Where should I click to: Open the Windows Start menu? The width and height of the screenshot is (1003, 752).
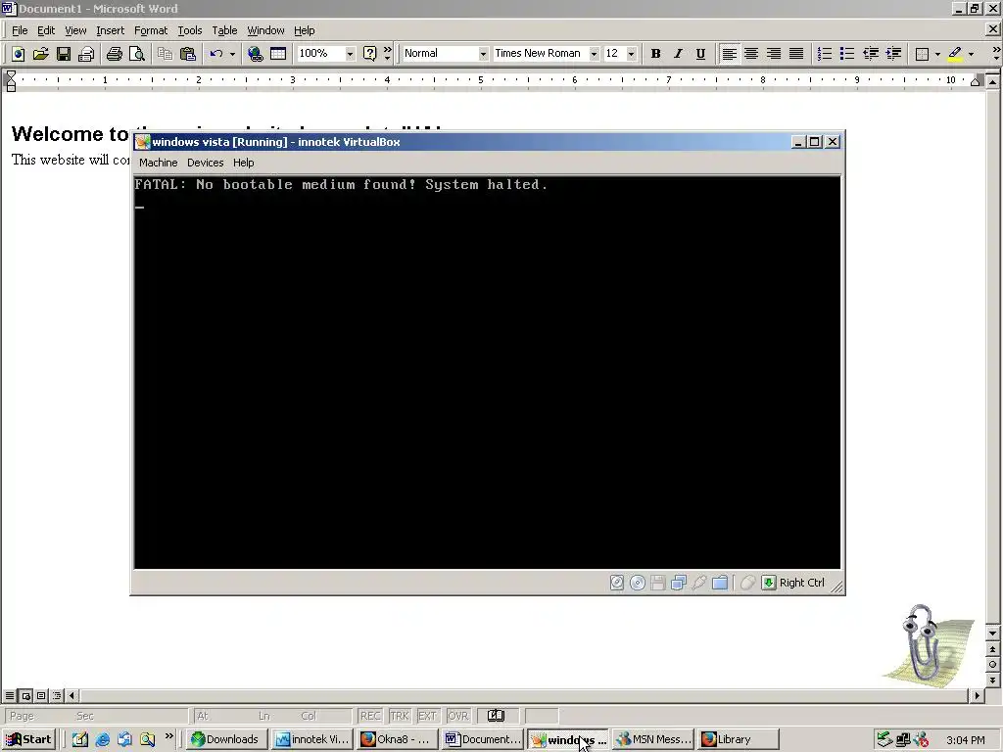29,739
